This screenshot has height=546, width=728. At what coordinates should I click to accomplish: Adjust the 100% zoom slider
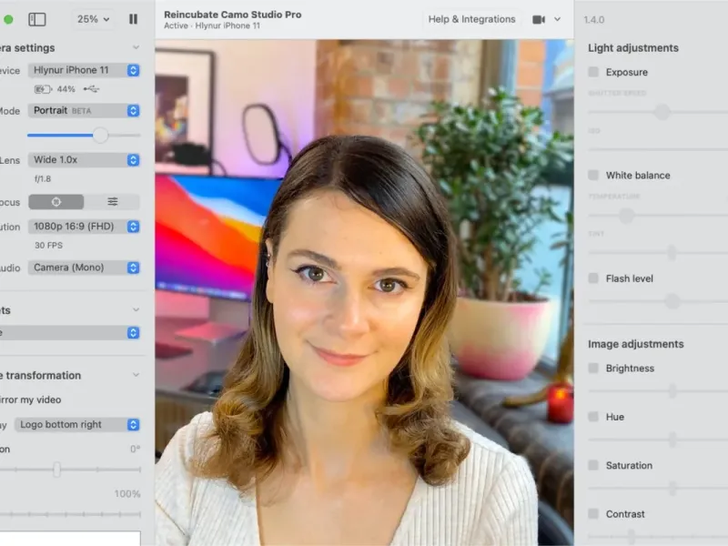70,514
